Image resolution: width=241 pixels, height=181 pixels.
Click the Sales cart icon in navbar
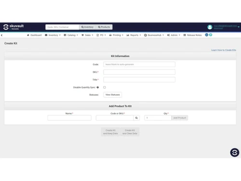tap(82, 35)
